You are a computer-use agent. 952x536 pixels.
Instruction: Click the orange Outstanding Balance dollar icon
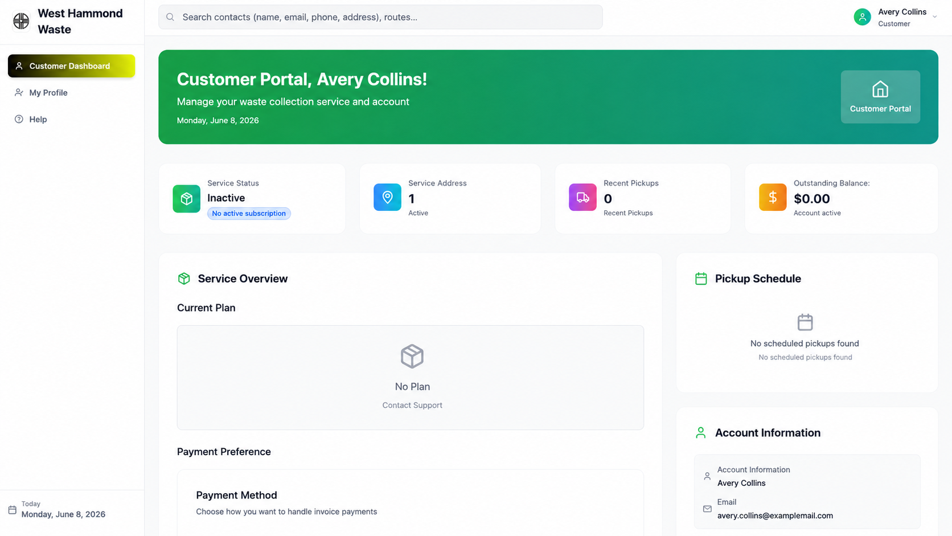[x=773, y=197]
